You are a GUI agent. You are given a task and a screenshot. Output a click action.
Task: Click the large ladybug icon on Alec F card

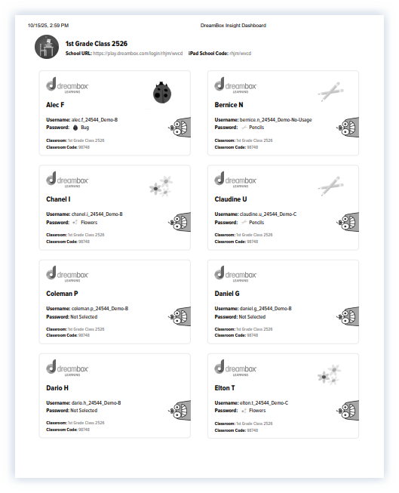coord(162,92)
